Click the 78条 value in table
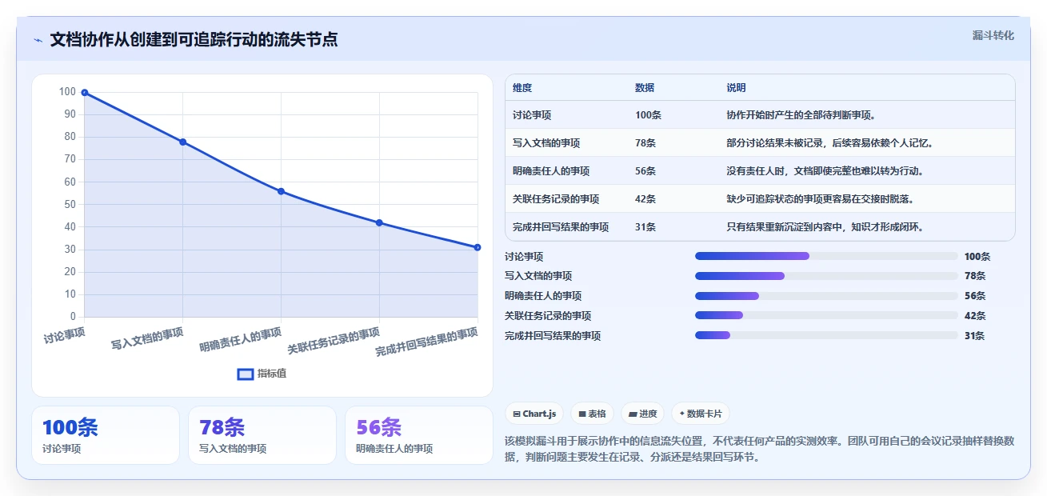This screenshot has width=1047, height=496. coord(645,143)
